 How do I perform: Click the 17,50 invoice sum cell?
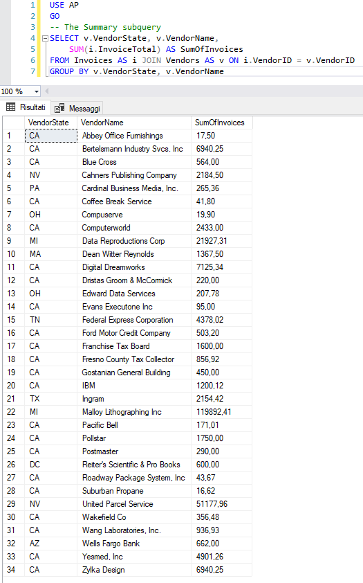[221, 136]
